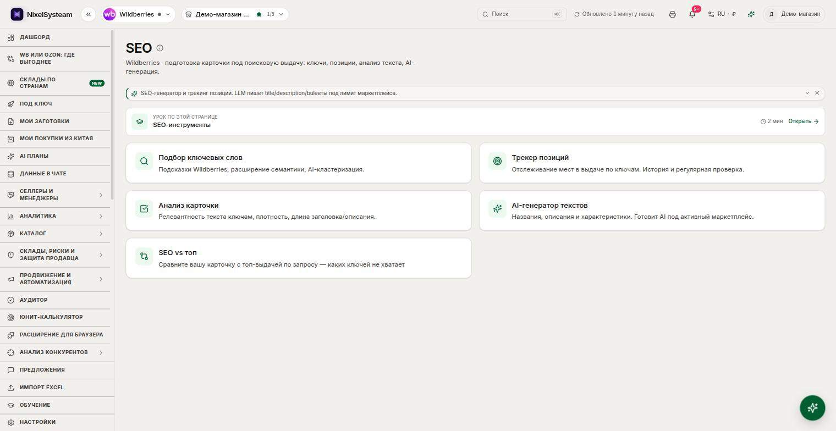
Task: Open floating AI assistant sparkle button
Action: [812, 408]
